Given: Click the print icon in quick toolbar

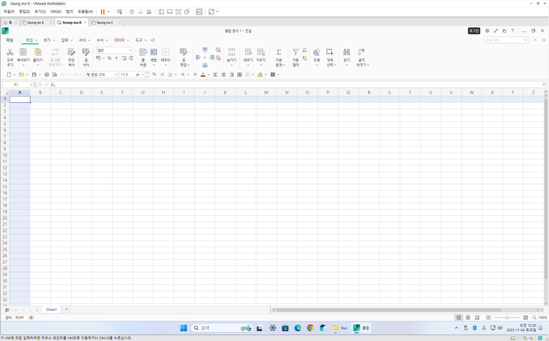Looking at the screenshot, I should pos(47,75).
